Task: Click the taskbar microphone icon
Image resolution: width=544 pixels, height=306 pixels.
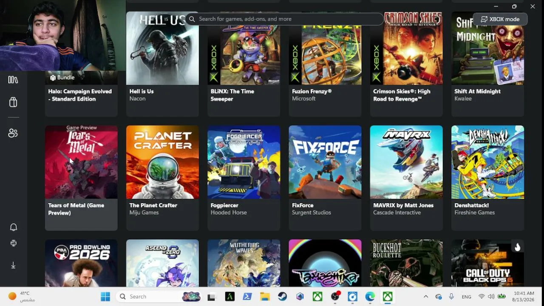Action: [451, 297]
